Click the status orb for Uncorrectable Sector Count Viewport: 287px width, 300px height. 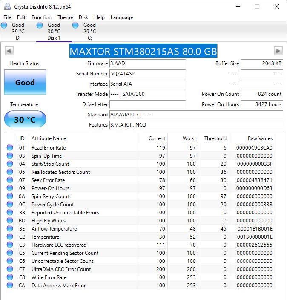[x=10, y=261]
